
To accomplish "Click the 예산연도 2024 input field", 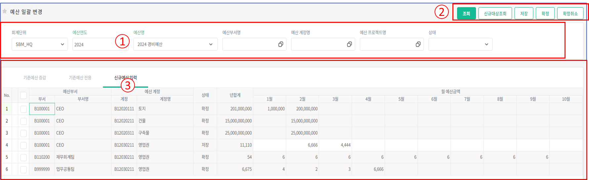I will point(93,44).
